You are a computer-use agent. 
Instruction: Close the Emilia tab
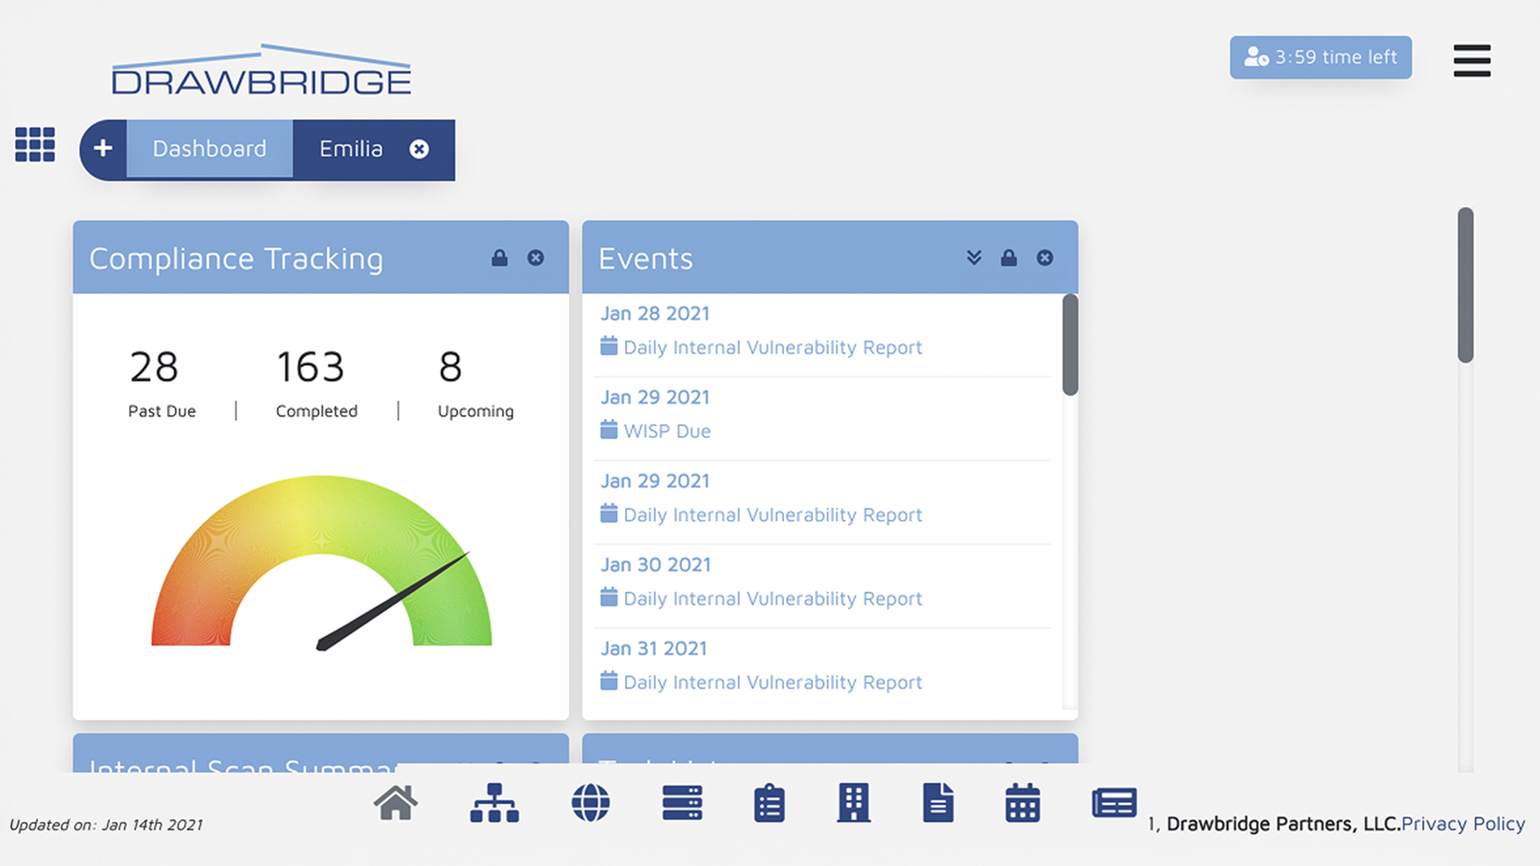(419, 149)
